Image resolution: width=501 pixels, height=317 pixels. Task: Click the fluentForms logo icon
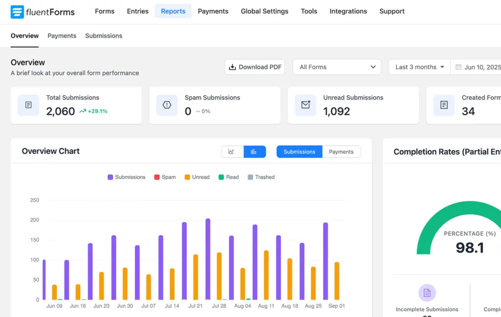coord(17,12)
